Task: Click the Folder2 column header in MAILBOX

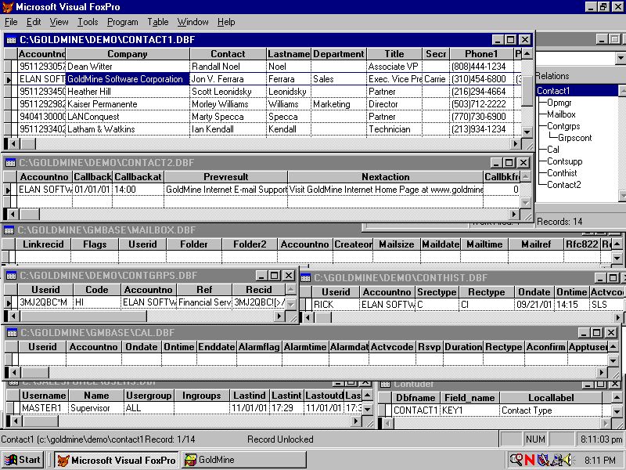Action: point(250,244)
